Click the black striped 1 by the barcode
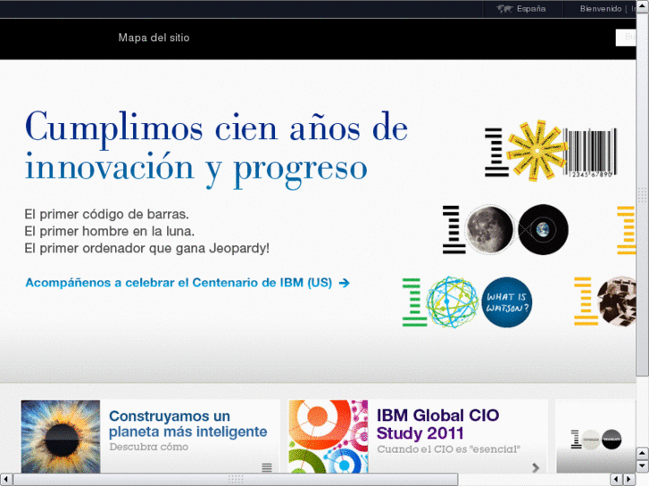Image resolution: width=649 pixels, height=486 pixels. coord(495,152)
